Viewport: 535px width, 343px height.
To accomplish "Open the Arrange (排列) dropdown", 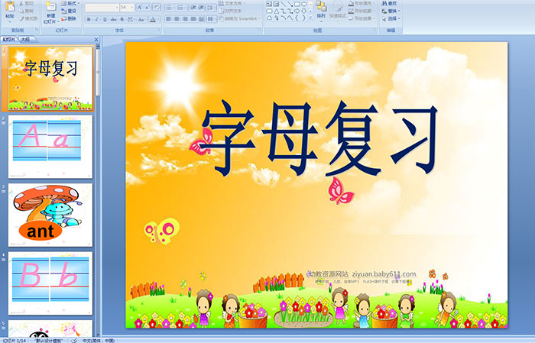I will click(x=321, y=10).
